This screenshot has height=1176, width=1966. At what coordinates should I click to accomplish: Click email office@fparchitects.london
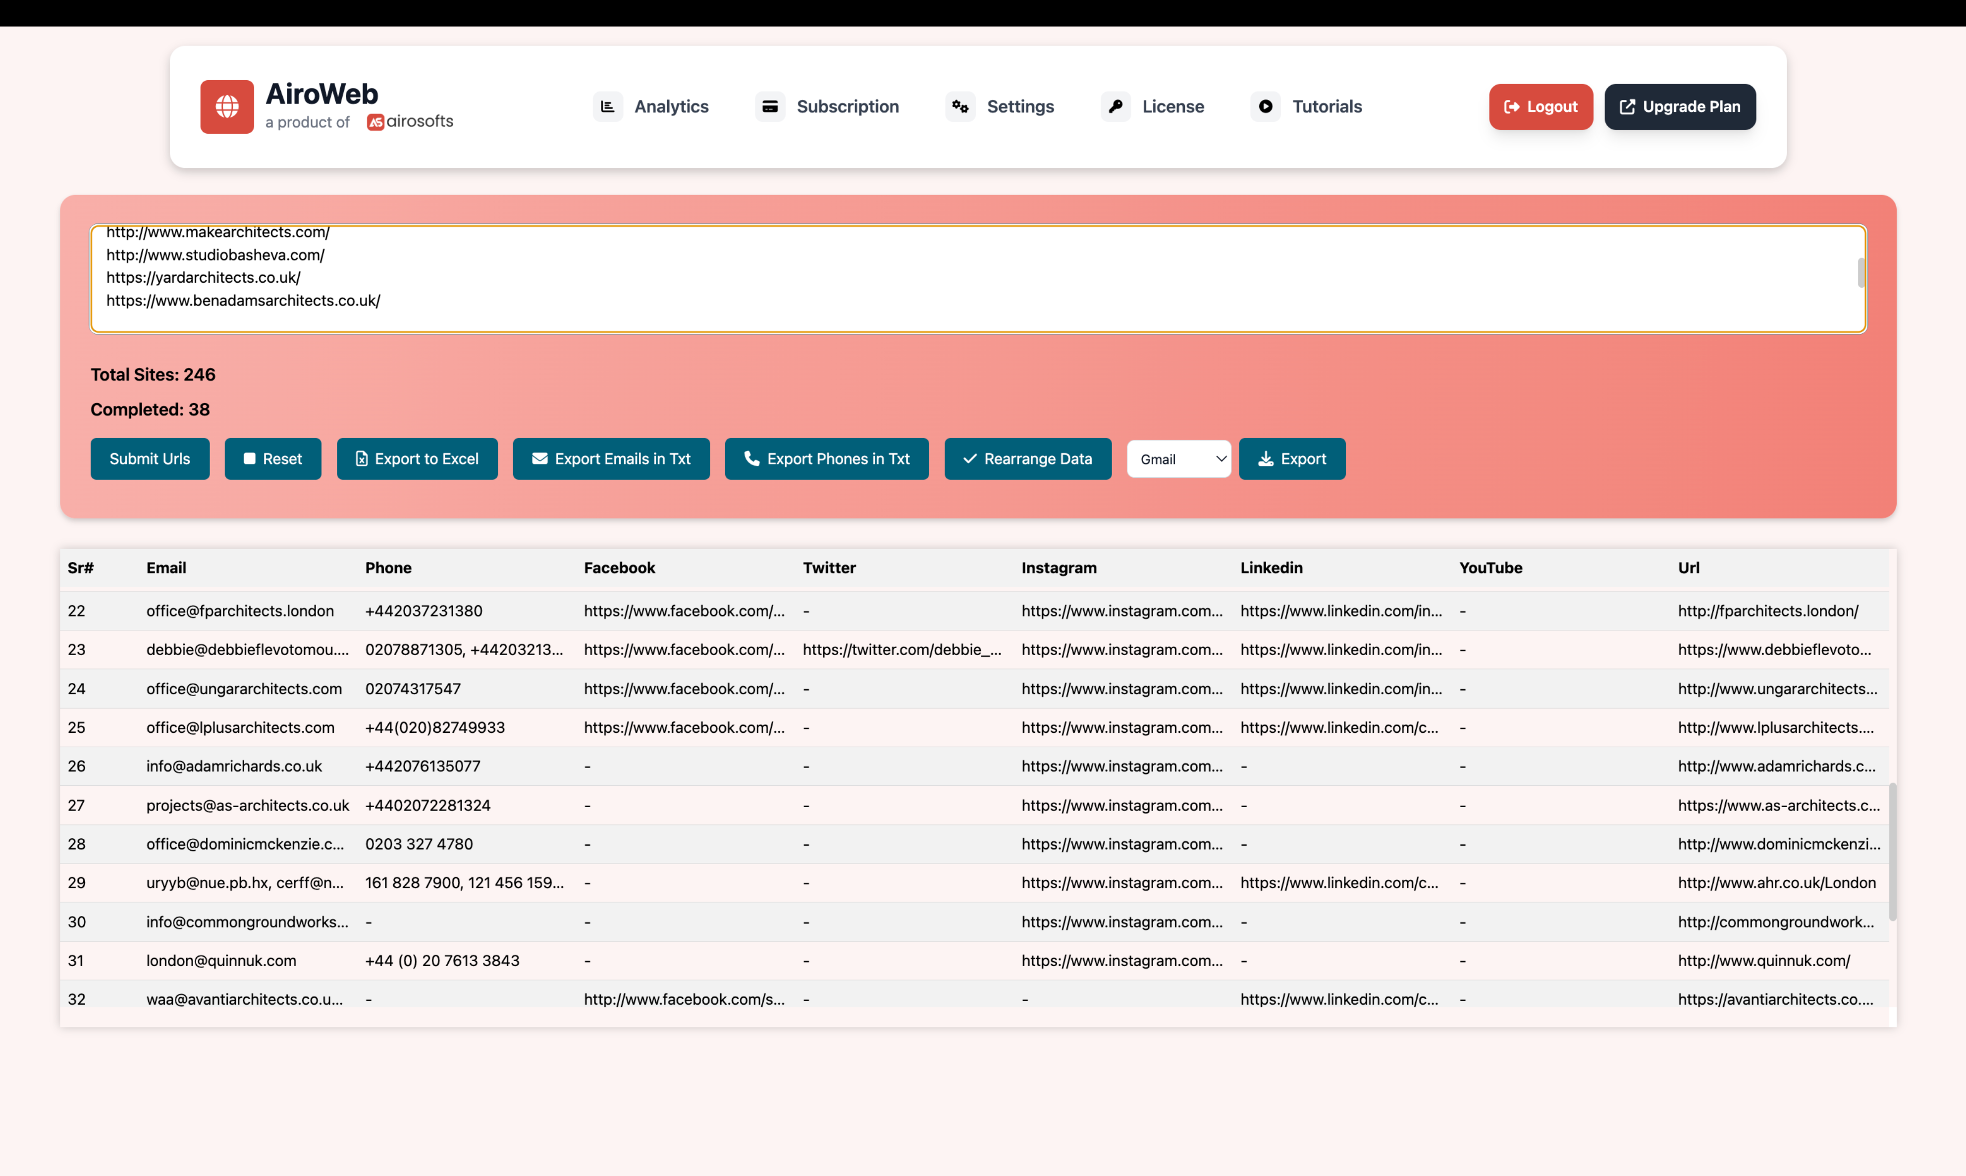(x=240, y=611)
